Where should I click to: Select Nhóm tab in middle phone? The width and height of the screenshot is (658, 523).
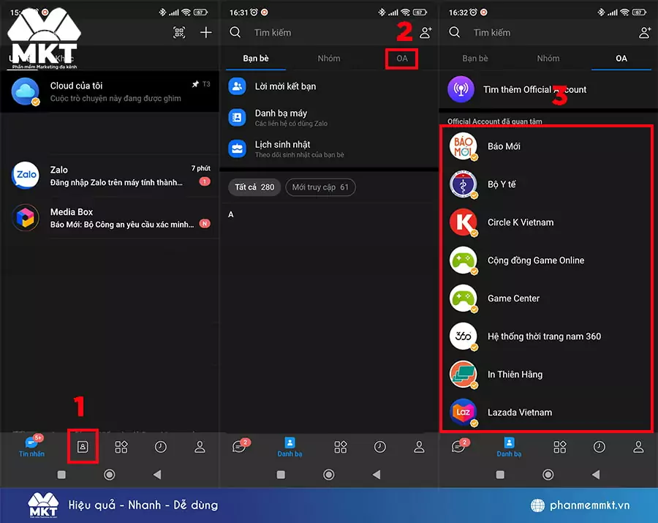(x=329, y=59)
